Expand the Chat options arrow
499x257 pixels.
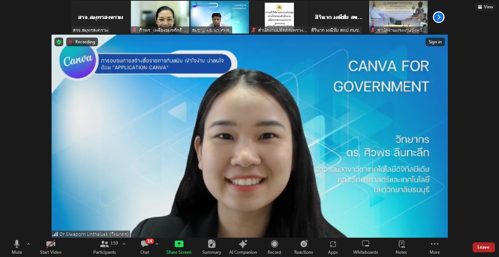pos(157,244)
